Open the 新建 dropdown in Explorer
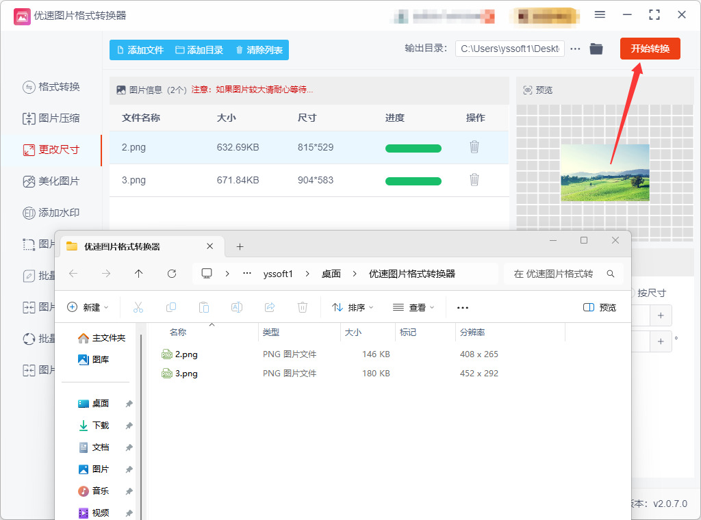Screen dimensions: 701x520 point(88,307)
